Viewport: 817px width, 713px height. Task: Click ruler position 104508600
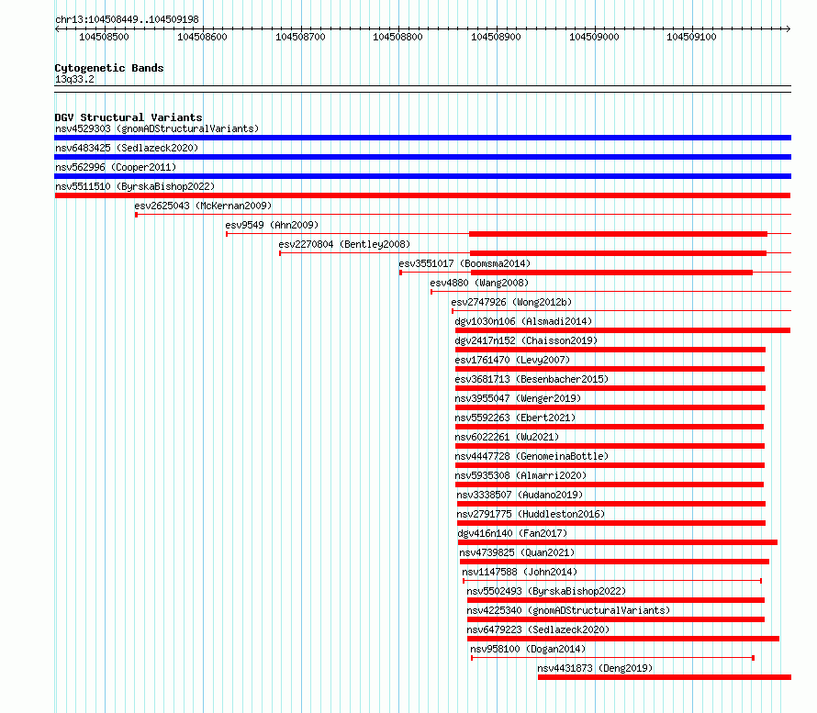pyautogui.click(x=202, y=37)
